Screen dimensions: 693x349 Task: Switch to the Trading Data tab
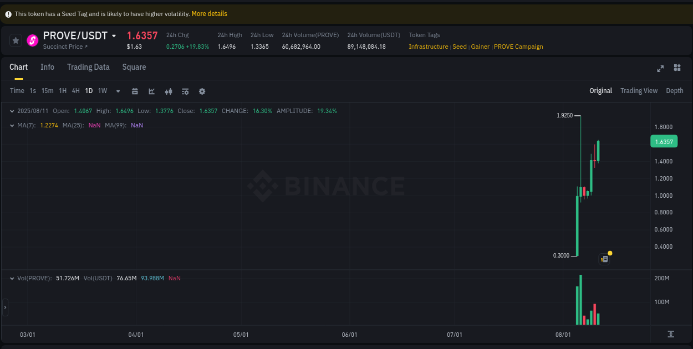[x=88, y=67]
